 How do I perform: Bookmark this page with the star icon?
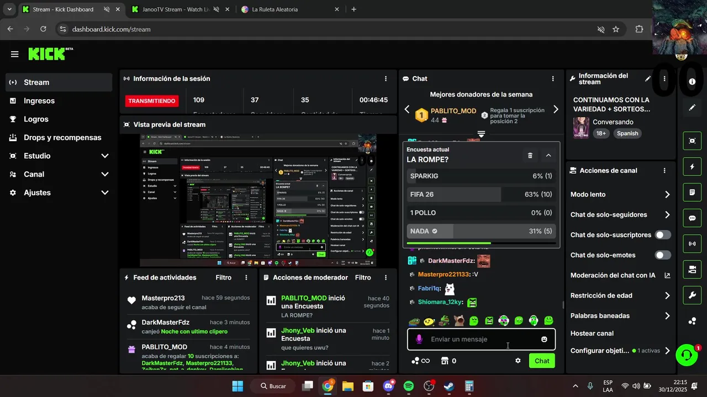[x=616, y=29]
